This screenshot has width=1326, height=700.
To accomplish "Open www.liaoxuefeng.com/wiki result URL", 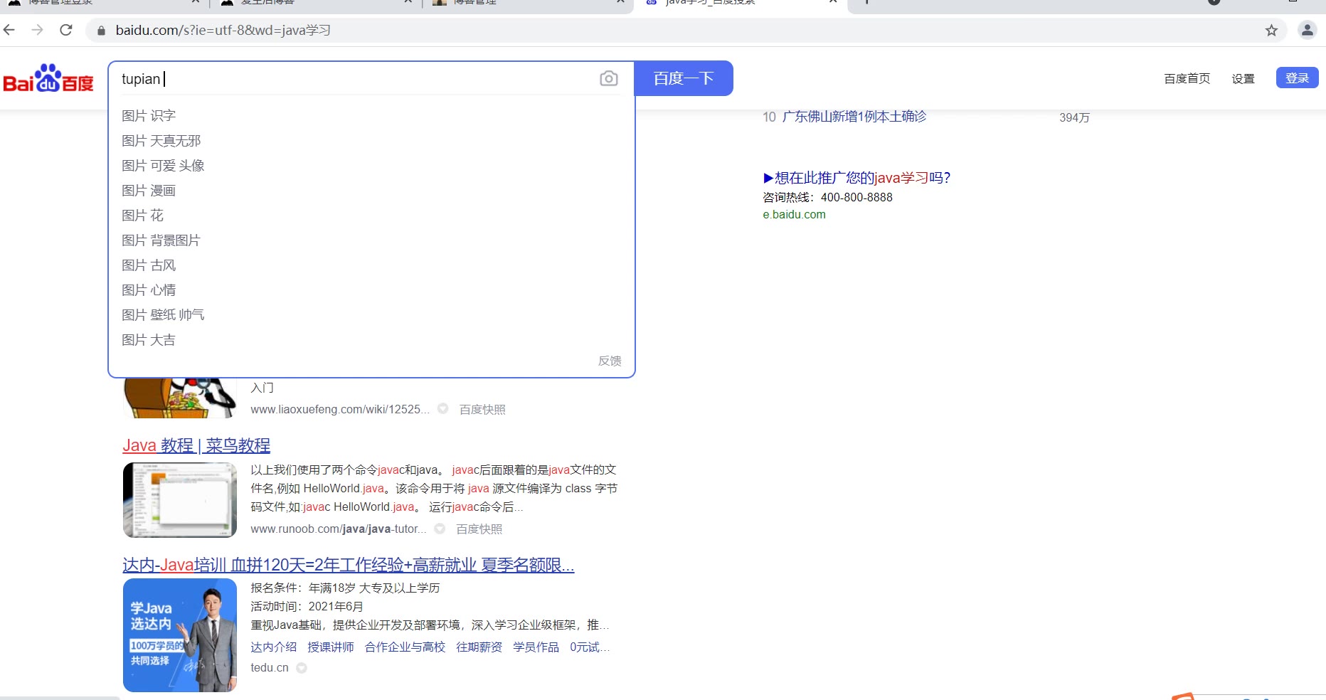I will tap(339, 409).
